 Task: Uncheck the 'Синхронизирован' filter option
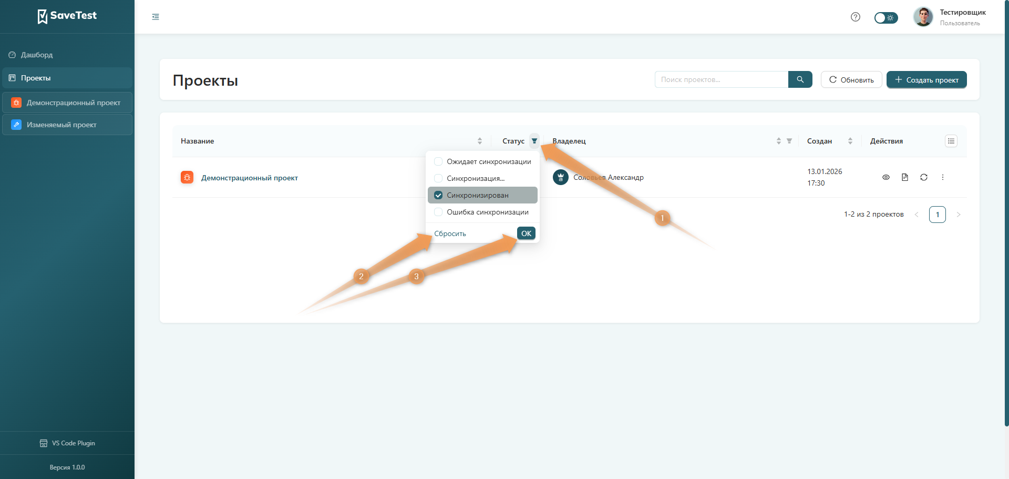438,195
